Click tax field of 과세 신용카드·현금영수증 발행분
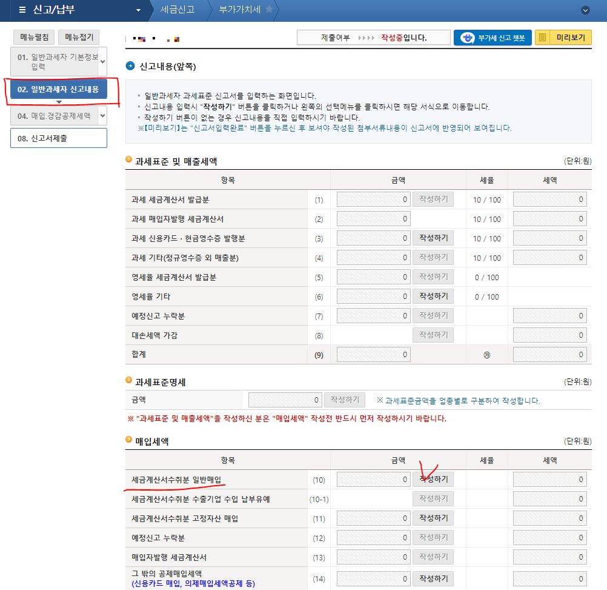 pyautogui.click(x=549, y=238)
